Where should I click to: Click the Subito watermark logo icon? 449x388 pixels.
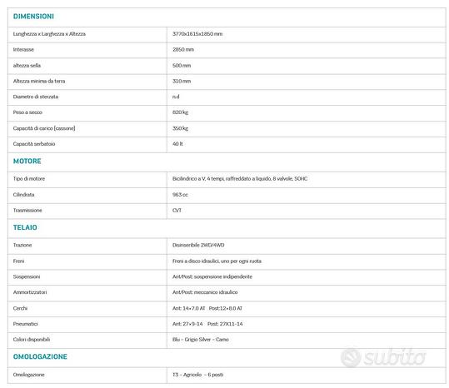pos(351,357)
